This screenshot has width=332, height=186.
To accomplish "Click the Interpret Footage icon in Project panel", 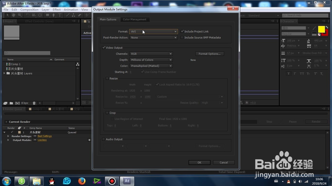I will [5, 103].
